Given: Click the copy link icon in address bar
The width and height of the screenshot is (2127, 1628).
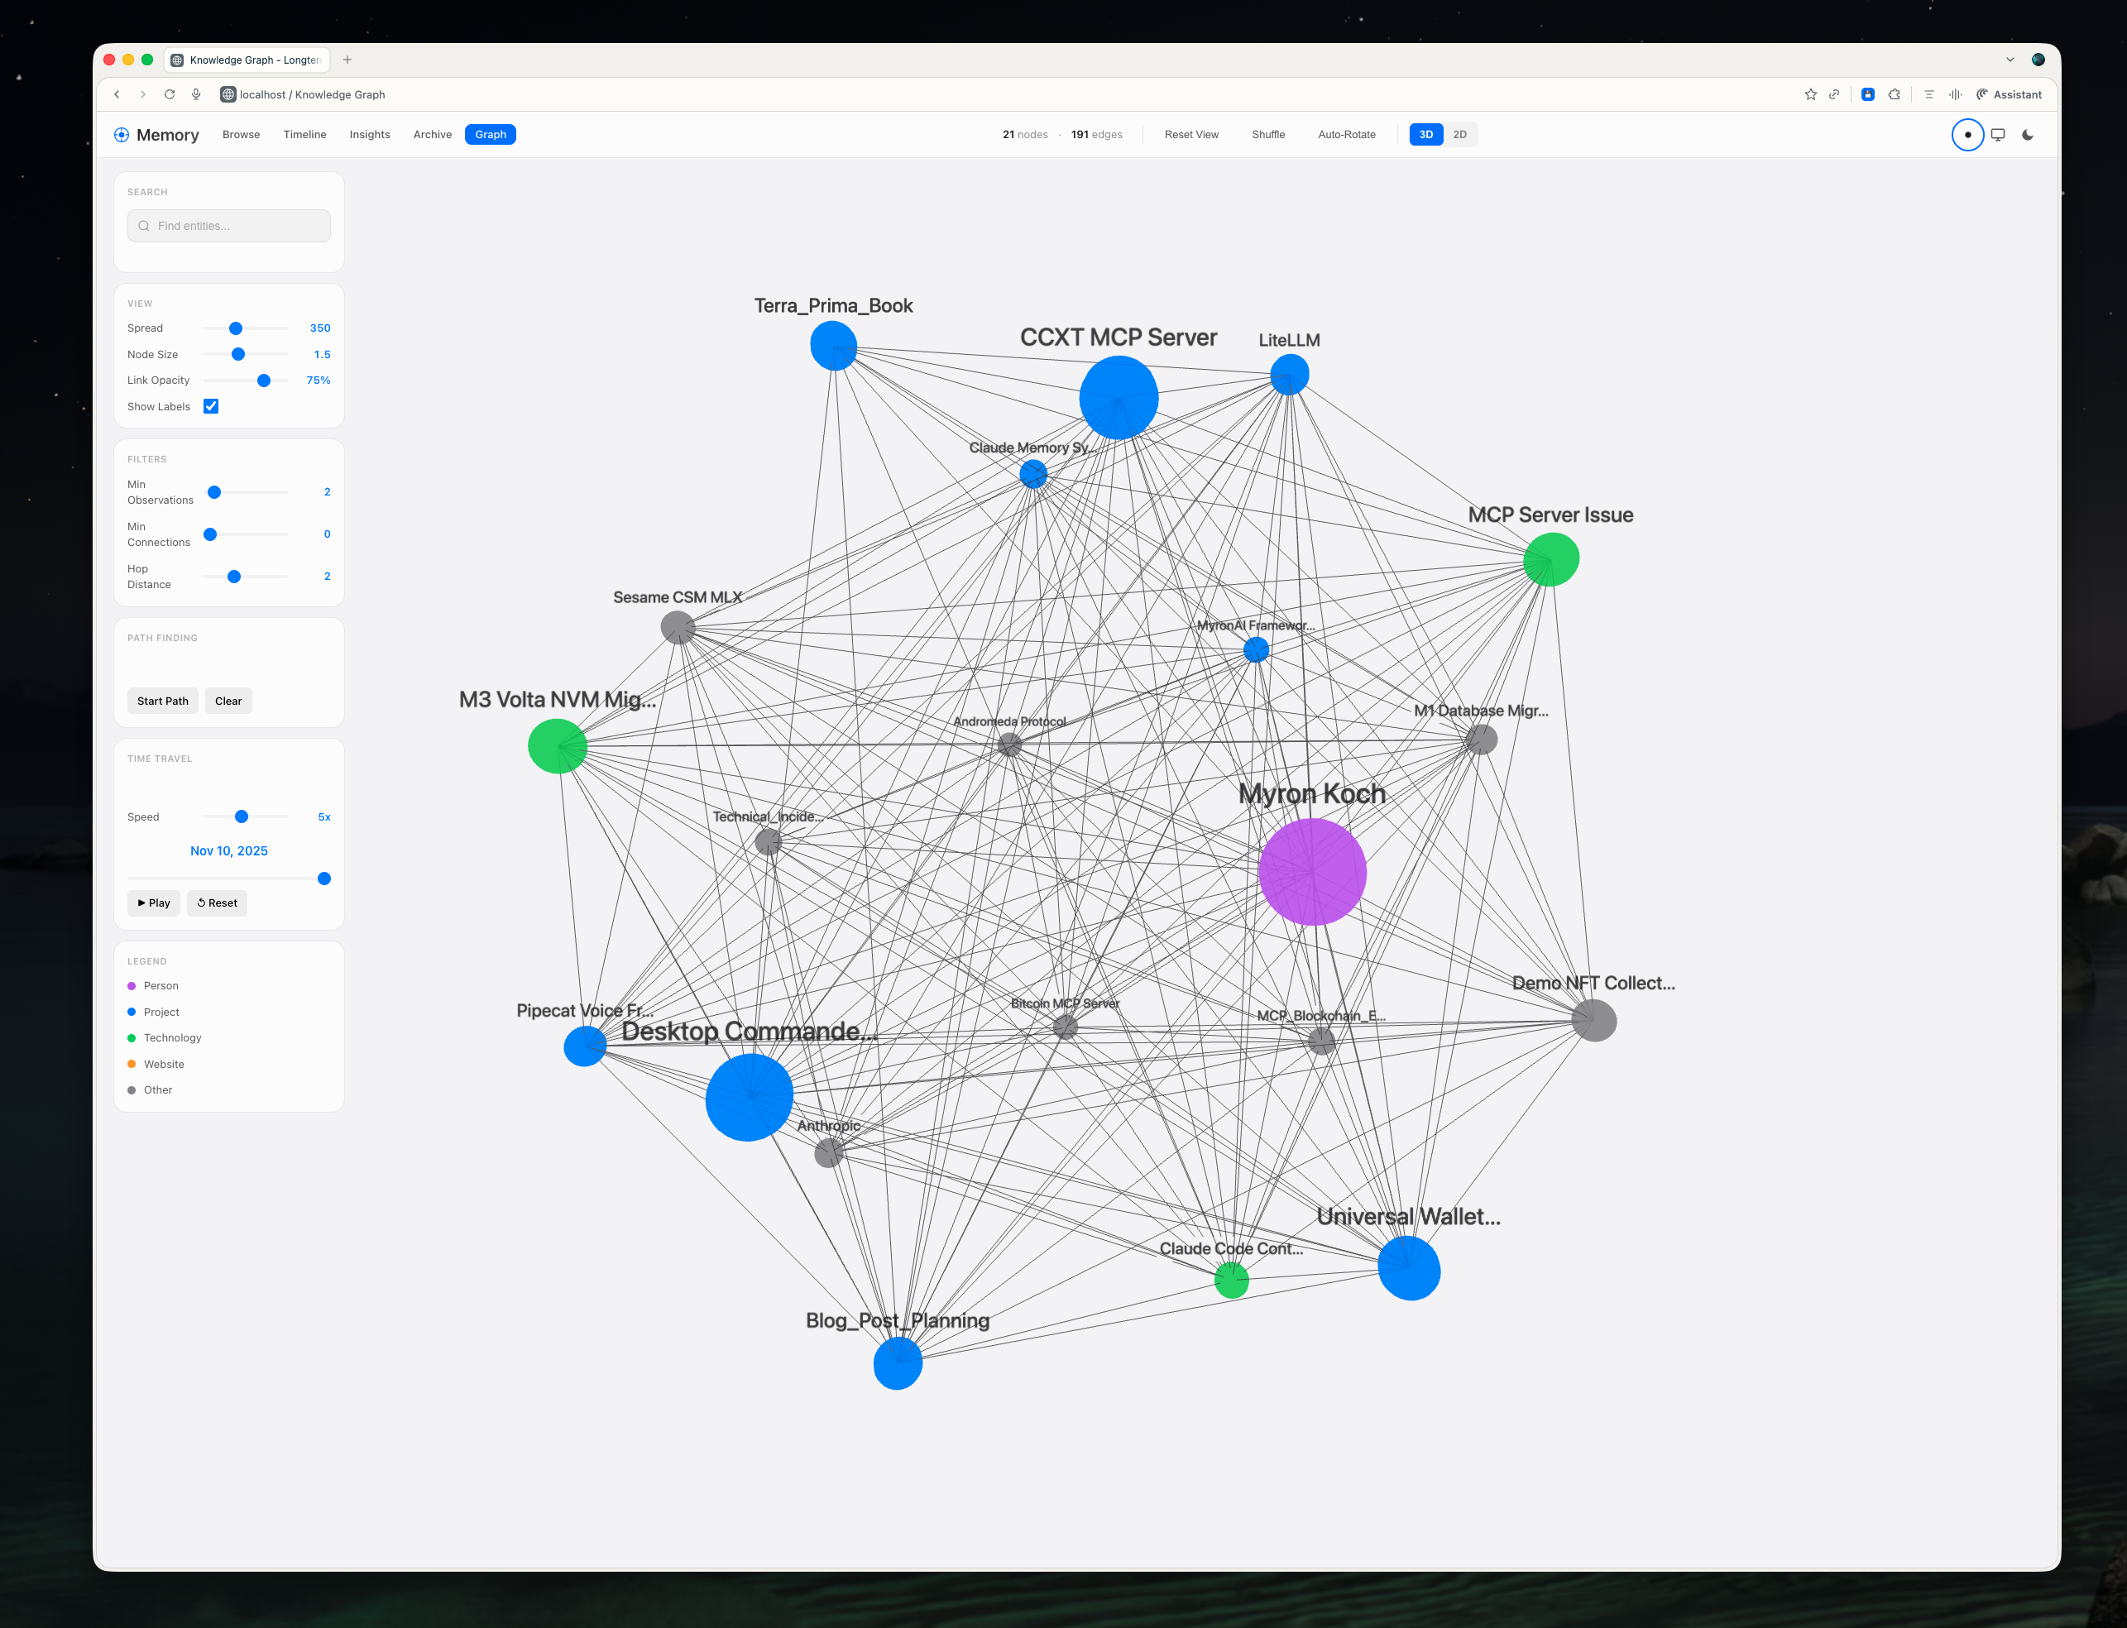Looking at the screenshot, I should tap(1834, 94).
